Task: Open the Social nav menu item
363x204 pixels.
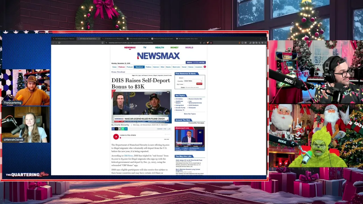Action: point(184,67)
